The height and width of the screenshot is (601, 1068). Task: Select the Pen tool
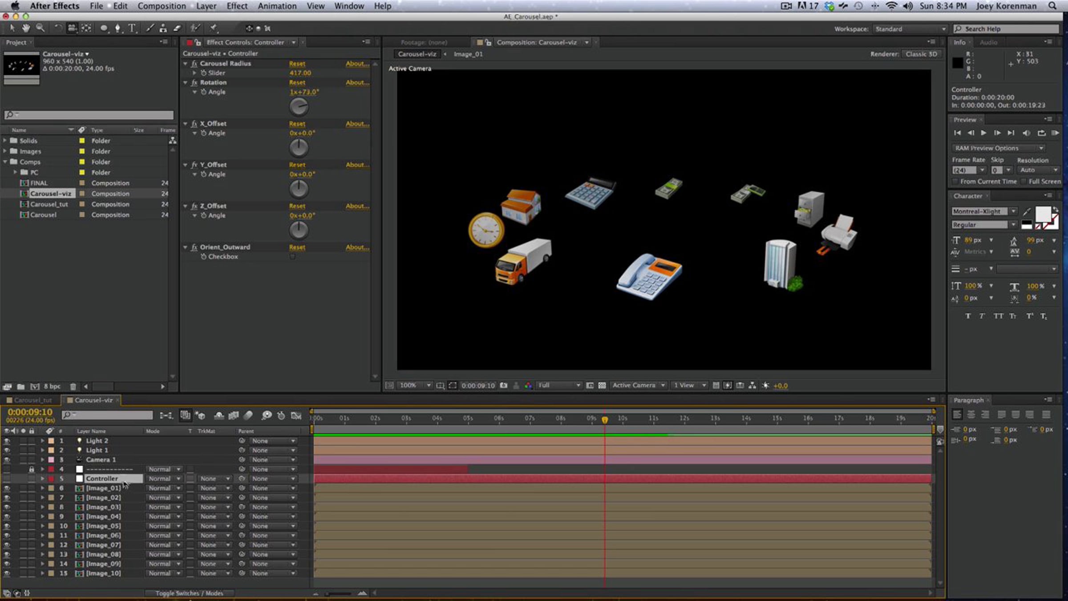click(x=117, y=28)
